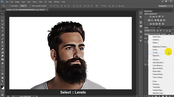
Task: Select the Dodge tool
Action: (2, 60)
